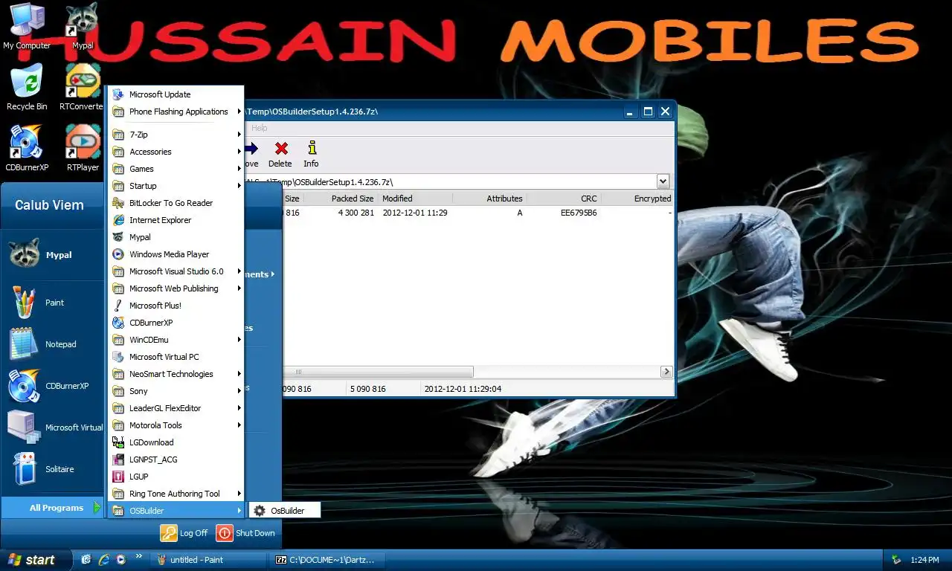The height and width of the screenshot is (571, 952).
Task: Click the 7-Zip horizontal scrollbar right arrow
Action: point(666,372)
